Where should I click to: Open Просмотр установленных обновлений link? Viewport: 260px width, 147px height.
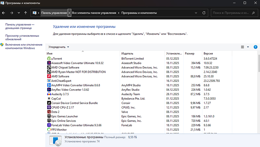[x=22, y=37]
